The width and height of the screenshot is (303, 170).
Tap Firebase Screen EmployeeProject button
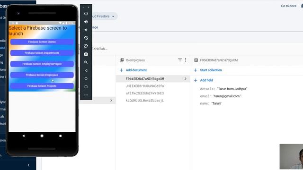(x=42, y=64)
